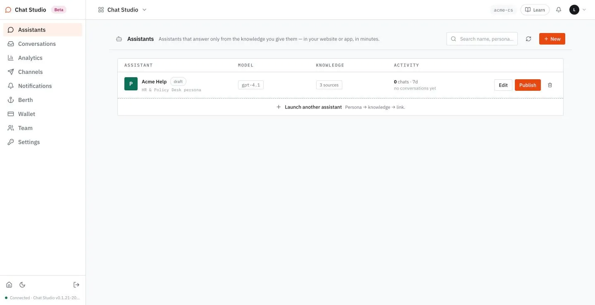The width and height of the screenshot is (595, 305).
Task: Click the 0 chats · 7d activity text
Action: point(406,82)
